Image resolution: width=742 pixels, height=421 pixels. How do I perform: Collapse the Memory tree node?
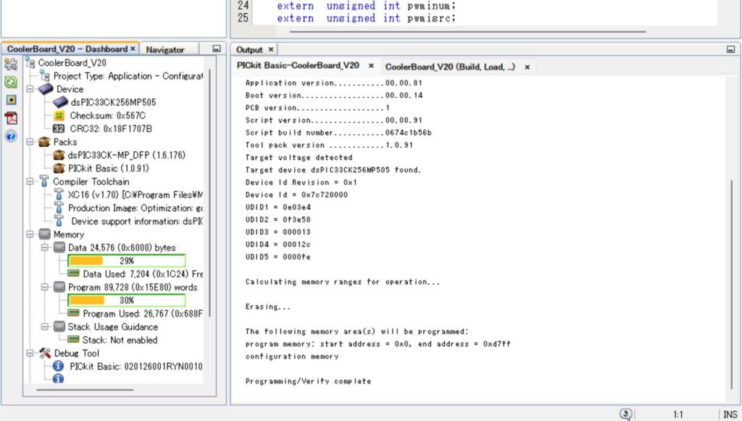[x=30, y=234]
